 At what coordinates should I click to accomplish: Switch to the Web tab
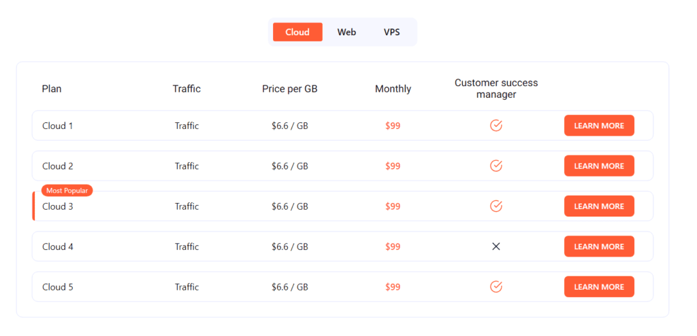coord(346,32)
